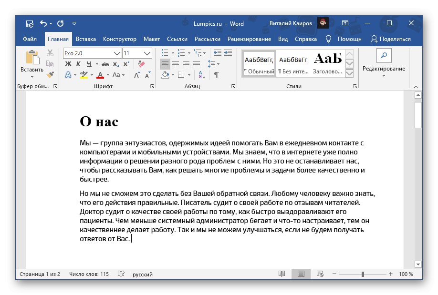Expand Вставить paste options arrow

[32, 77]
